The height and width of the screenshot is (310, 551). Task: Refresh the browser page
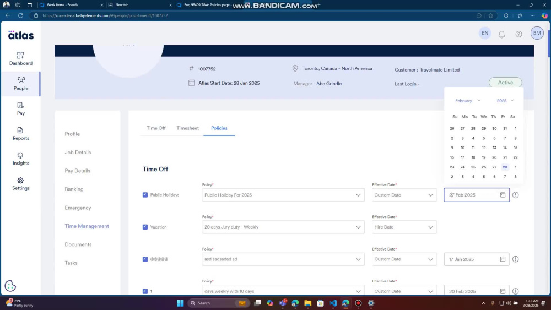21,15
